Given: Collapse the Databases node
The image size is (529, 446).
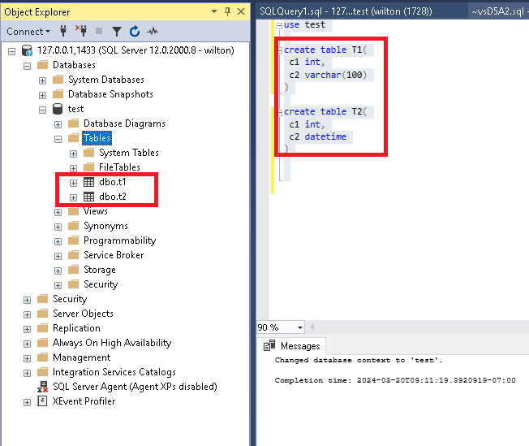Looking at the screenshot, I should click(x=28, y=67).
